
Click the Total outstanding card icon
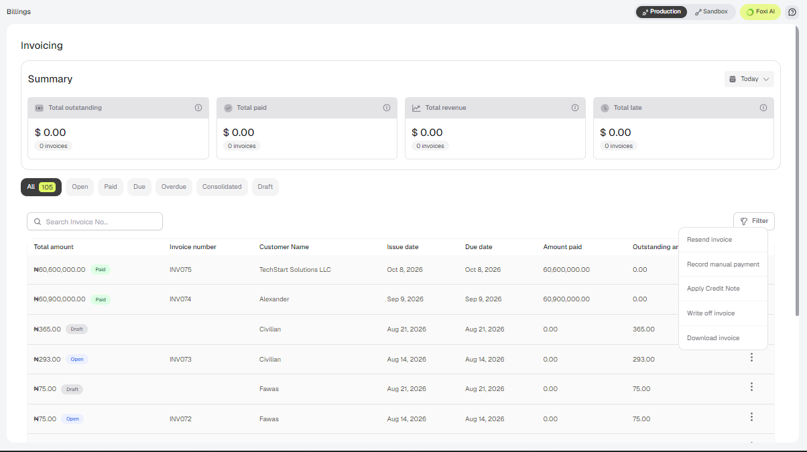click(x=40, y=108)
